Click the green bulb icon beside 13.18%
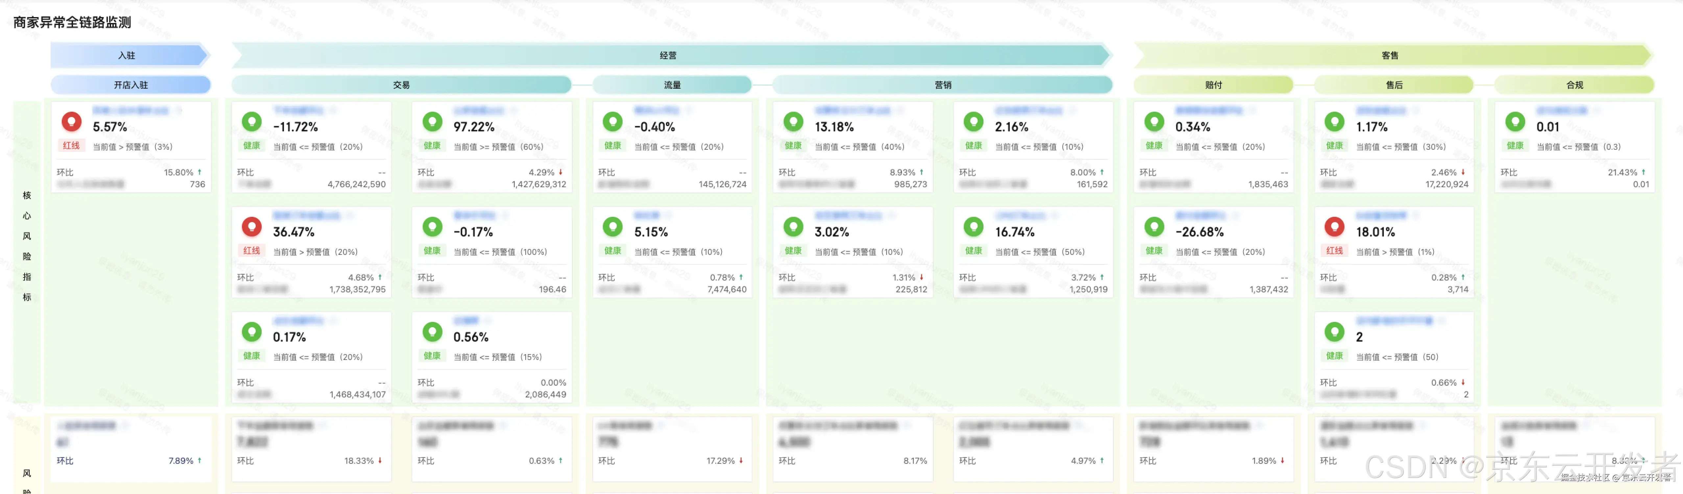The width and height of the screenshot is (1683, 494). coord(793,122)
